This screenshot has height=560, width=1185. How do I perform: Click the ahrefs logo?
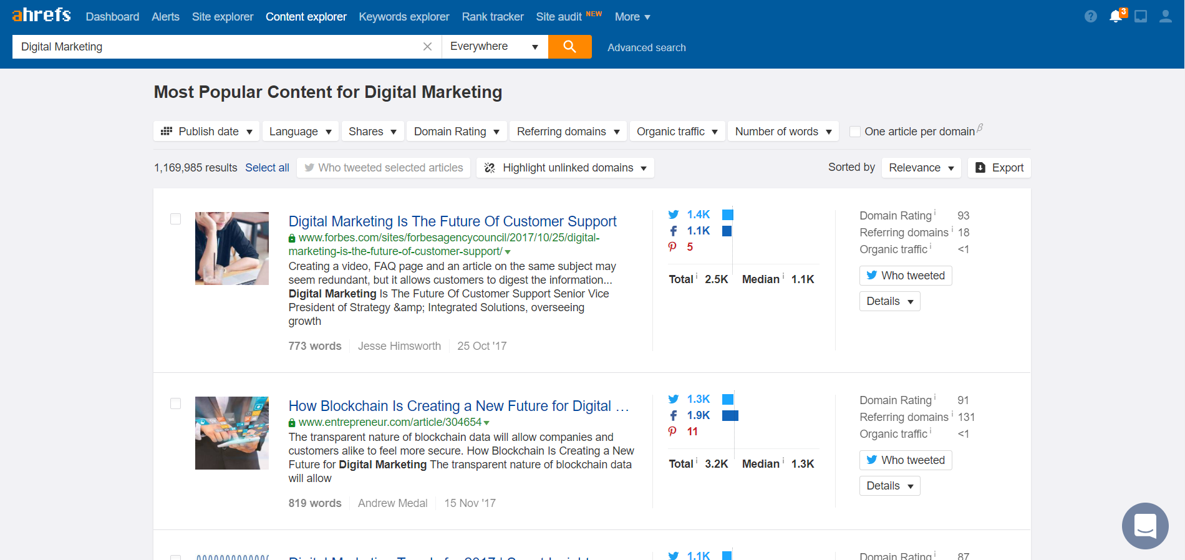[x=41, y=15]
